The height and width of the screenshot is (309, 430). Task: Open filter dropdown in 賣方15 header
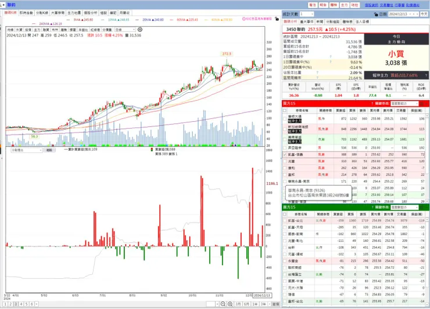pos(404,207)
